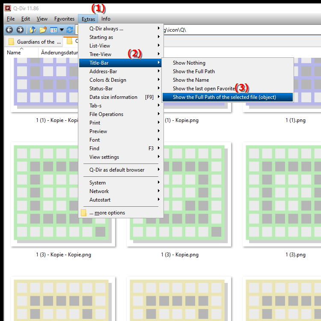
Task: Expand the List-View submenu
Action: point(121,46)
